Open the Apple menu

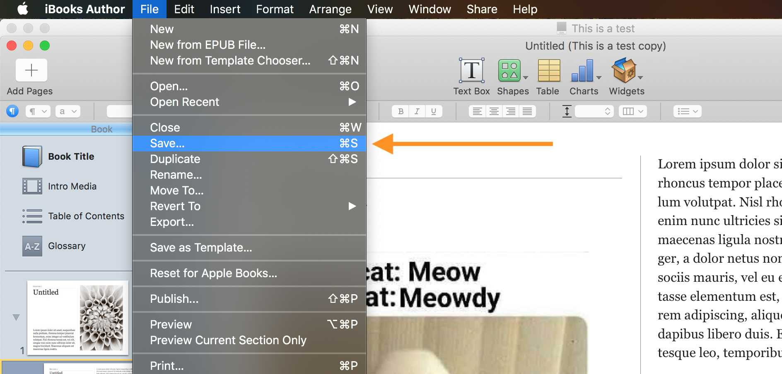[23, 9]
